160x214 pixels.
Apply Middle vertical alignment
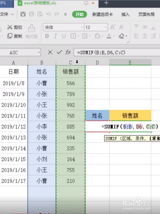[x=145, y=27]
